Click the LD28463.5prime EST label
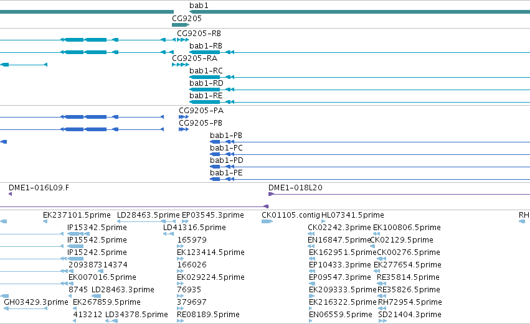Viewport: 530px width, 324px height. (148, 215)
